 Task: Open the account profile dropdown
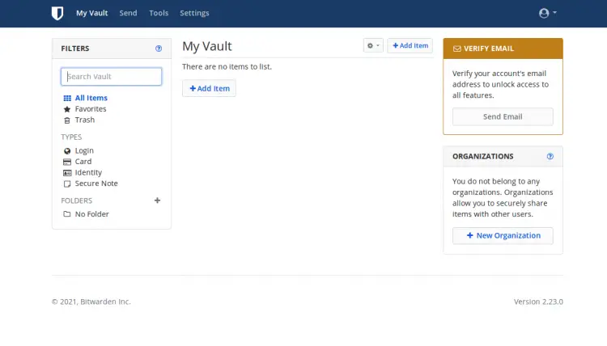coord(547,13)
